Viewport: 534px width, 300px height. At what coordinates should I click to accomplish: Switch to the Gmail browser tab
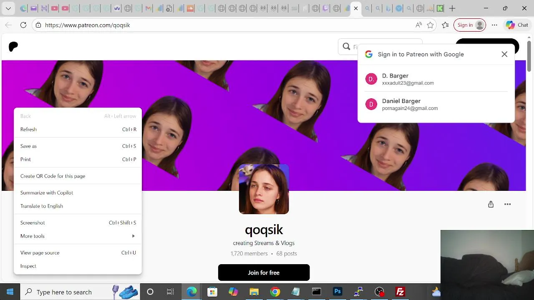(x=148, y=8)
